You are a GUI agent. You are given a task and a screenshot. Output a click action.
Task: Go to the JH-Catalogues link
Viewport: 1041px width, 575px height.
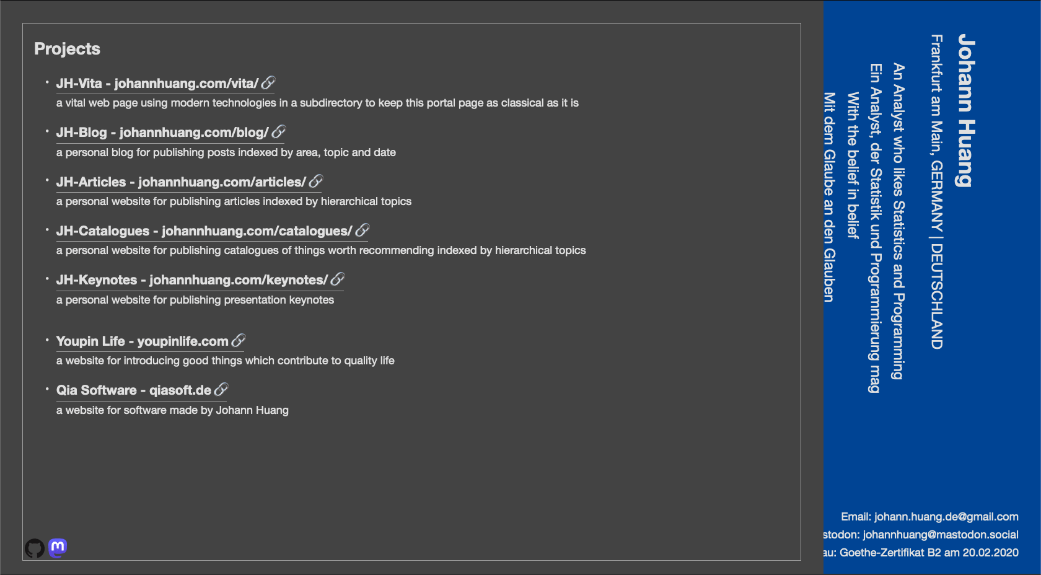(x=204, y=231)
